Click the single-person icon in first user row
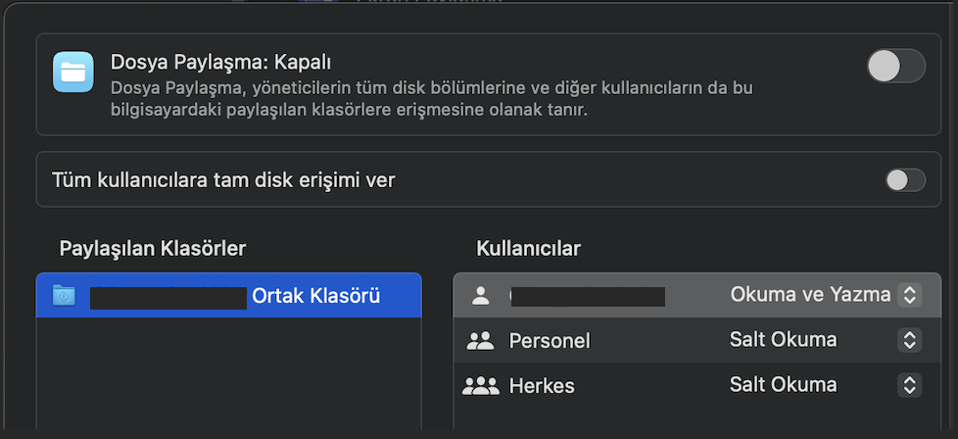This screenshot has height=439, width=958. (x=481, y=296)
